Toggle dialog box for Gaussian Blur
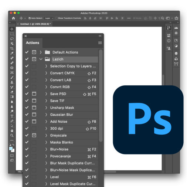This screenshot has width=187, height=187. click(x=34, y=115)
